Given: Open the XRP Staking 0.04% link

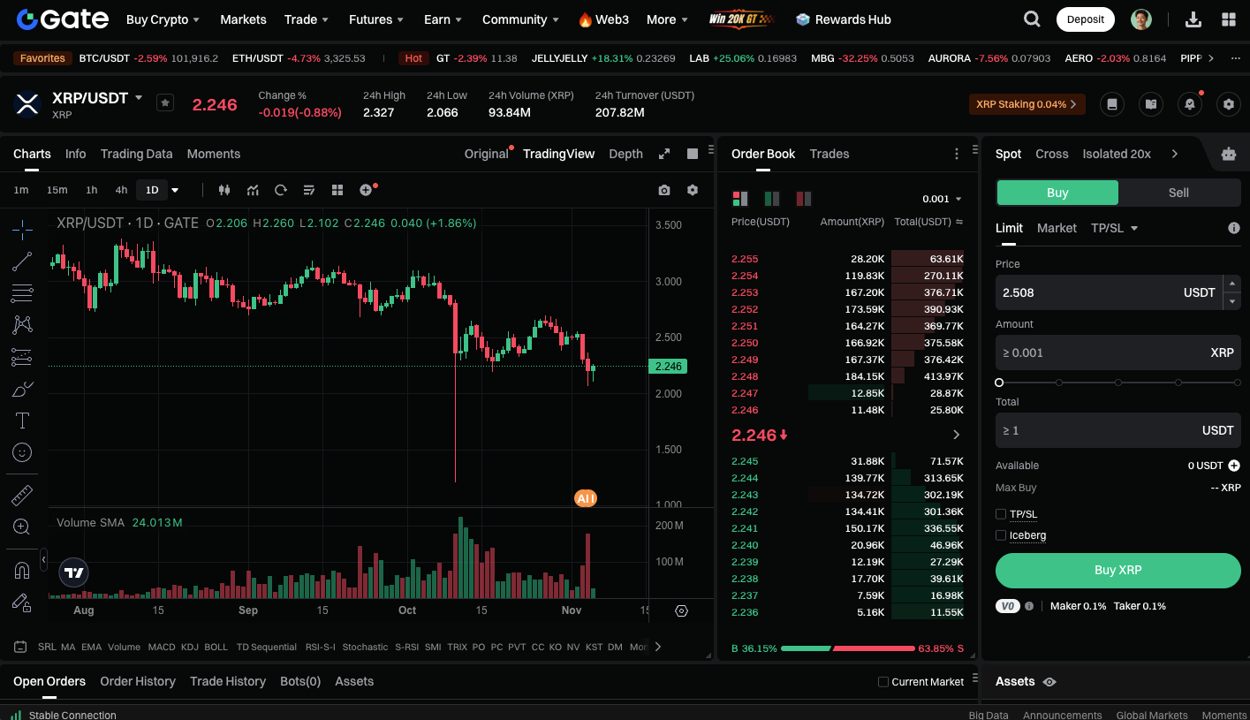Looking at the screenshot, I should tap(1027, 104).
